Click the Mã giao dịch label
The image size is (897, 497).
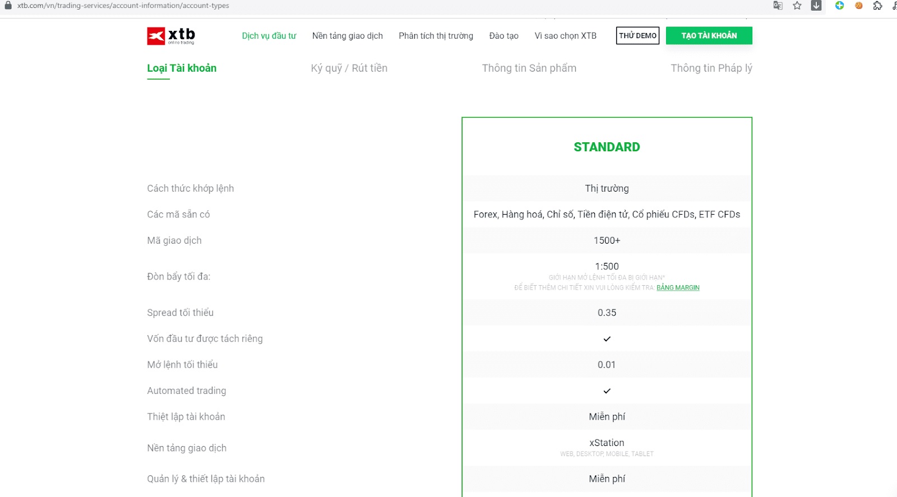point(174,240)
